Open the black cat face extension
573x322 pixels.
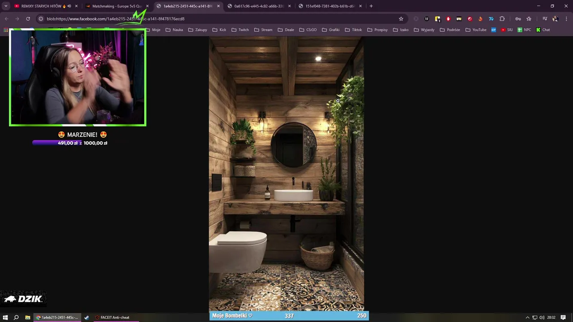[427, 19]
